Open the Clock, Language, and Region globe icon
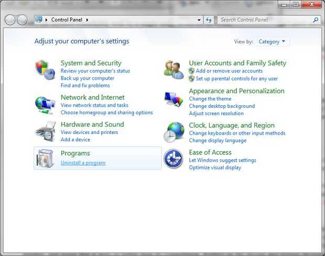Viewport: 325px width, 256px height. click(174, 132)
